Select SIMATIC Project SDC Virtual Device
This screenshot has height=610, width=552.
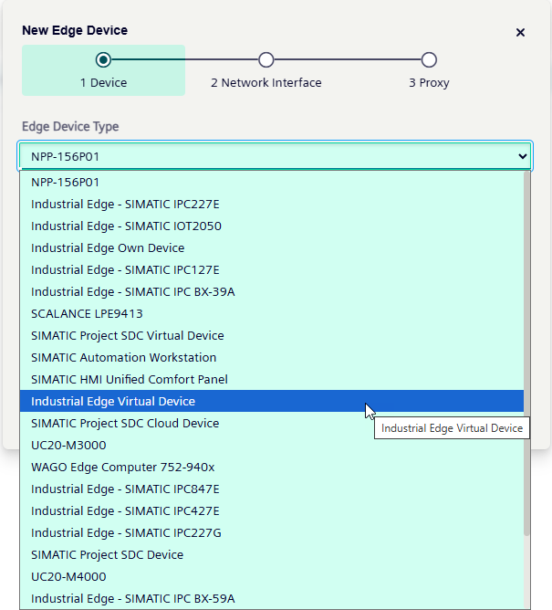[x=272, y=336]
